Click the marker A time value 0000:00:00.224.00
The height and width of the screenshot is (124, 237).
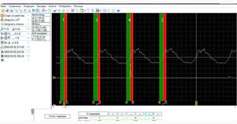(x=14, y=52)
